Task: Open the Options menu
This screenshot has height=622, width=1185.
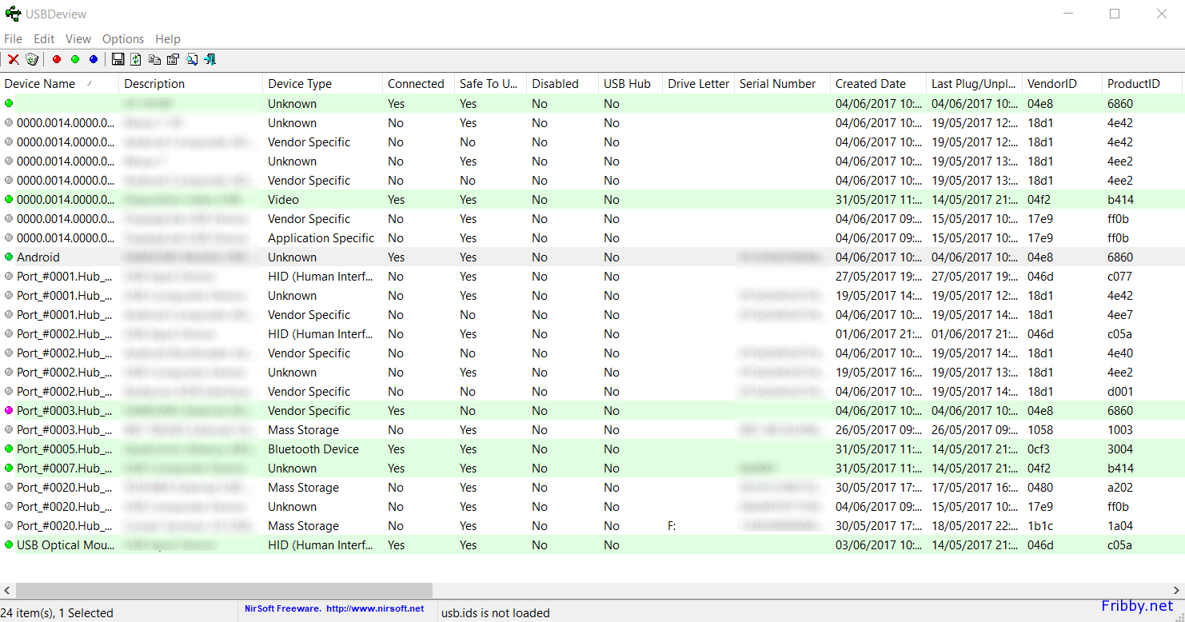Action: click(x=123, y=38)
